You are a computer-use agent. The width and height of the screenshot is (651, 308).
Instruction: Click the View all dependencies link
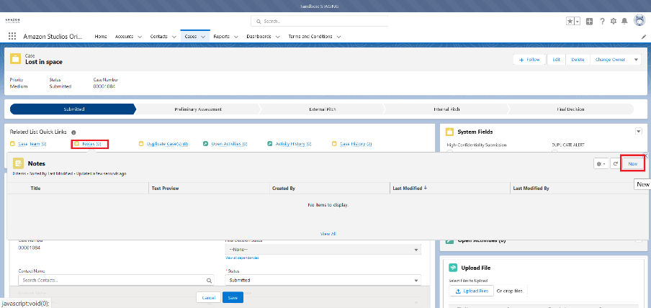242,258
